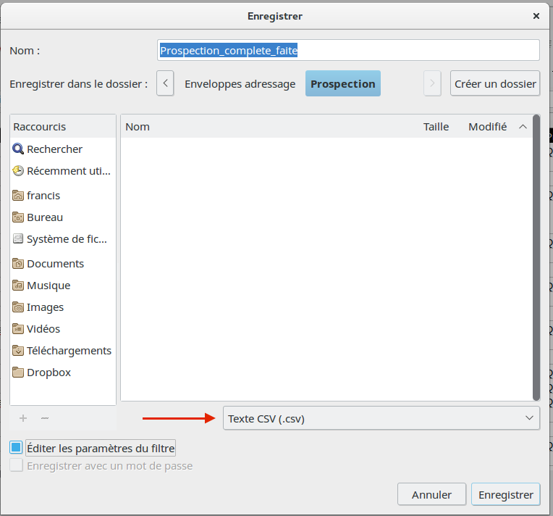Click Annuler to cancel saving
This screenshot has width=553, height=516.
click(x=431, y=495)
